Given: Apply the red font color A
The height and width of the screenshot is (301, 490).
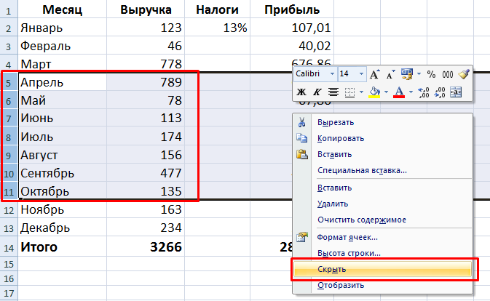Looking at the screenshot, I should tap(399, 92).
